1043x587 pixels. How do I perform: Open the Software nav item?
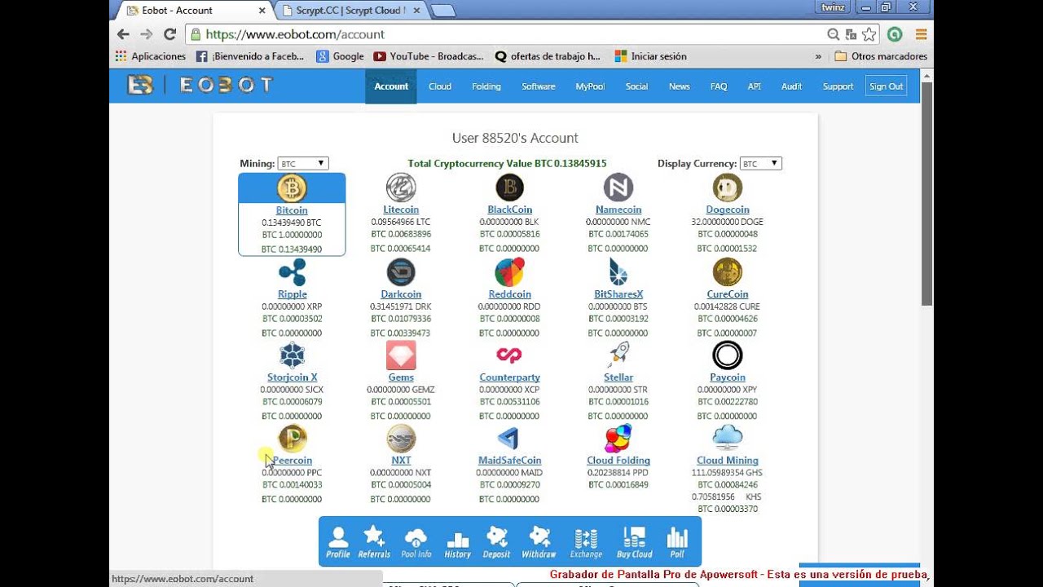pyautogui.click(x=539, y=86)
